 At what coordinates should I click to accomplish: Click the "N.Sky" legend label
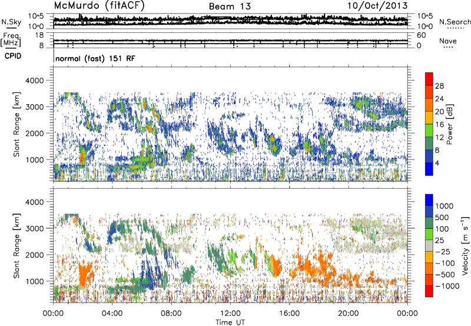click(x=11, y=22)
